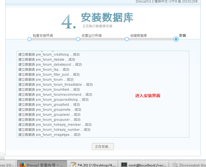
Task: Click the pre_forum_groupcreditslog log line
Action: (53, 99)
